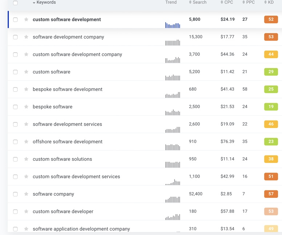Mark 'custom software developer' as favorite

[x=26, y=212]
